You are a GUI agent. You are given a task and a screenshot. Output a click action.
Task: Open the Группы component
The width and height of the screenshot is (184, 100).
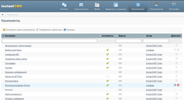tap(9, 68)
